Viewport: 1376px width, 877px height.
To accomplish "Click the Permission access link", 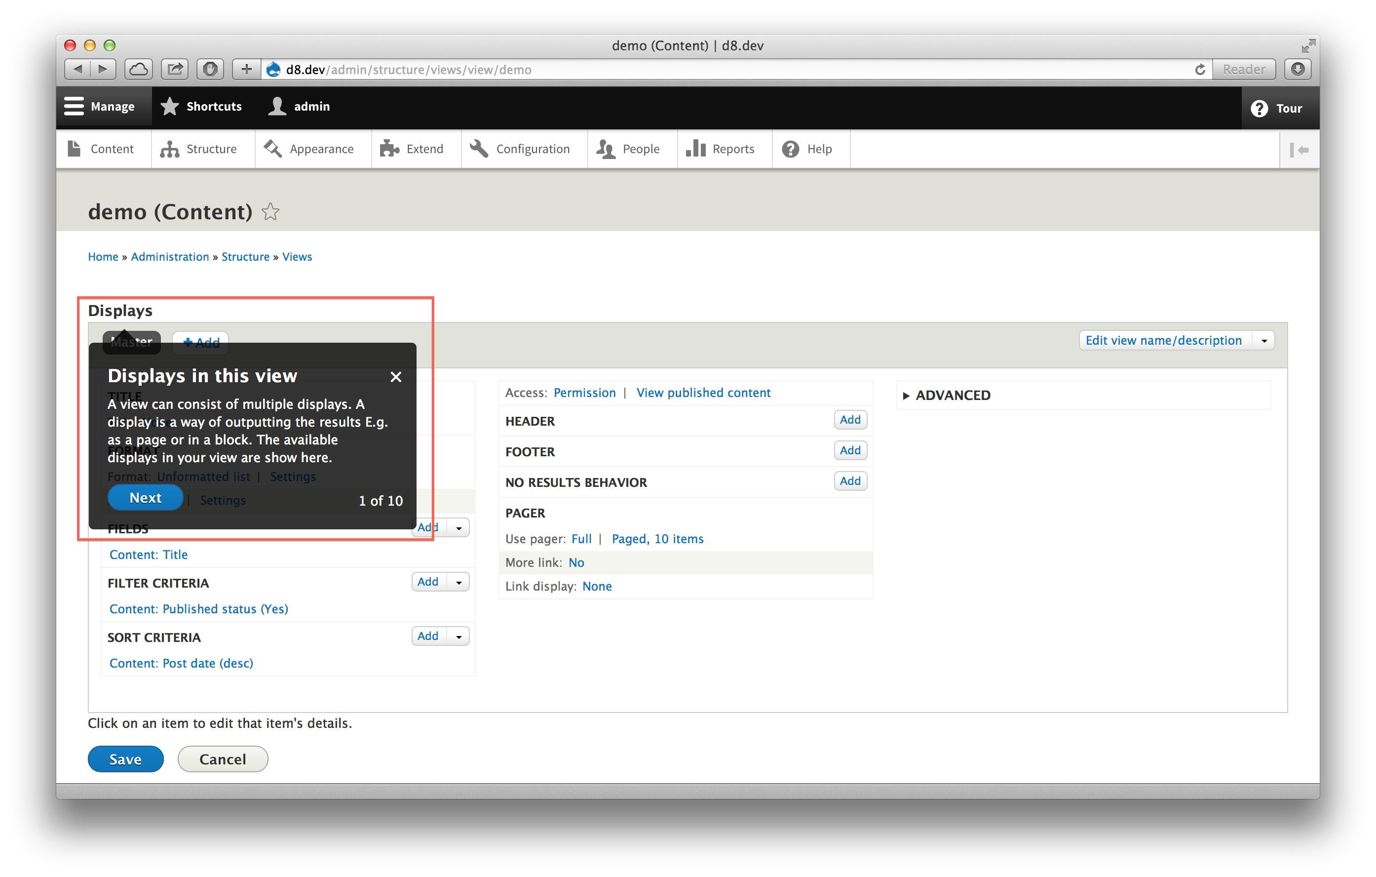I will tap(584, 393).
